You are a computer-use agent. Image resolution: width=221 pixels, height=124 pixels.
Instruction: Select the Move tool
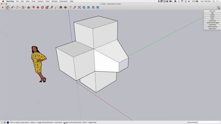(38, 7)
